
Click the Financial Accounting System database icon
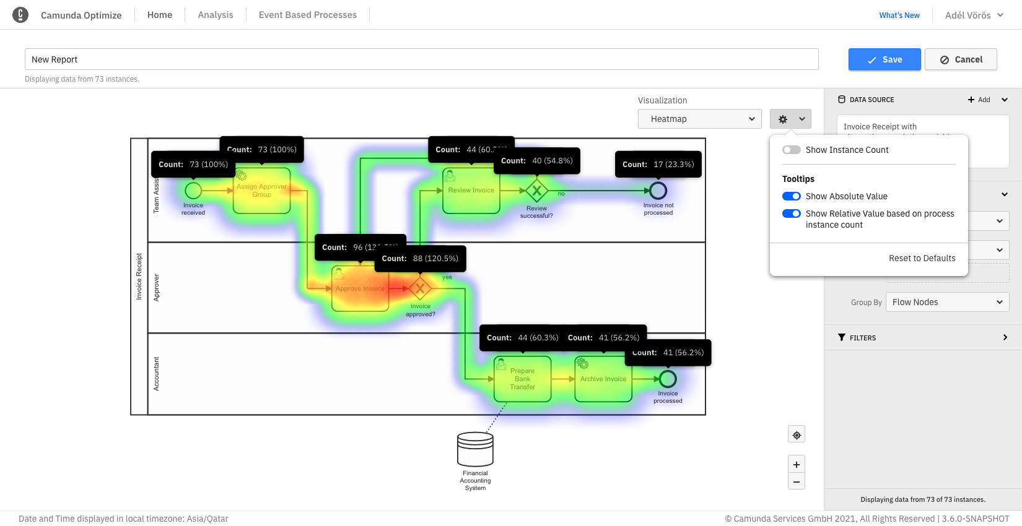(475, 449)
